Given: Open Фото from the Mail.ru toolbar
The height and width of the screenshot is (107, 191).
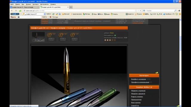Looking at the screenshot, I should (100, 14).
